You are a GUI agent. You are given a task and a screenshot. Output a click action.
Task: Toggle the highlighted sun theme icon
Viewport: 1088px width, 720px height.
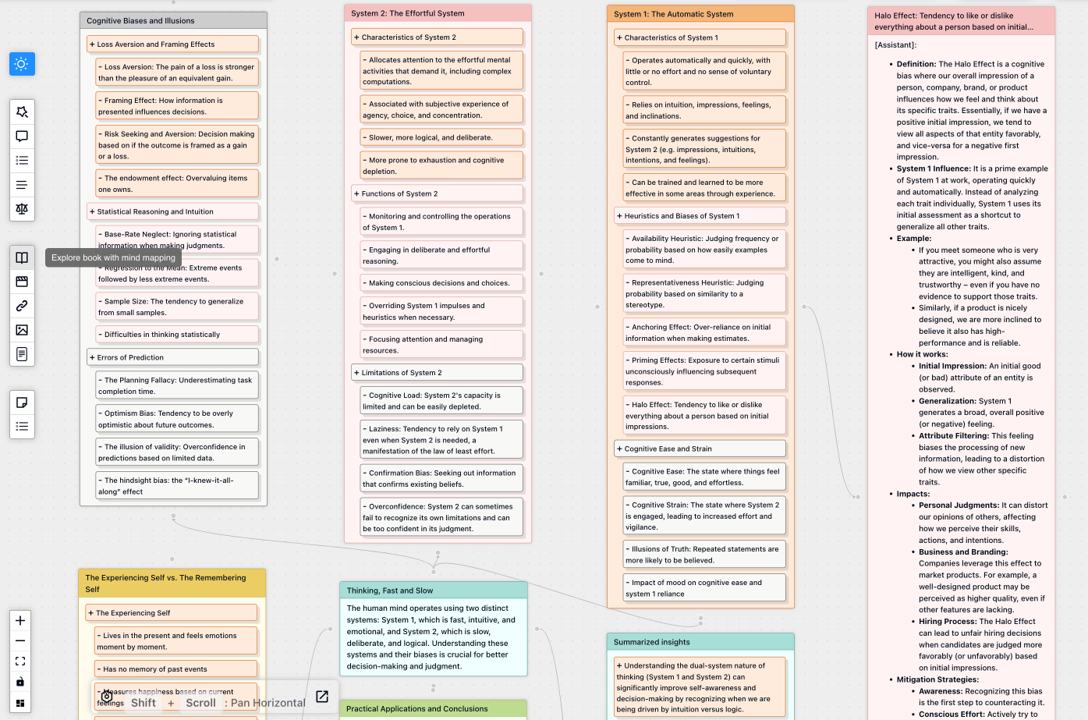coord(21,64)
